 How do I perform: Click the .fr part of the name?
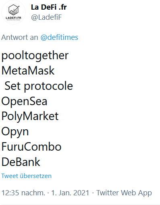click(62, 7)
